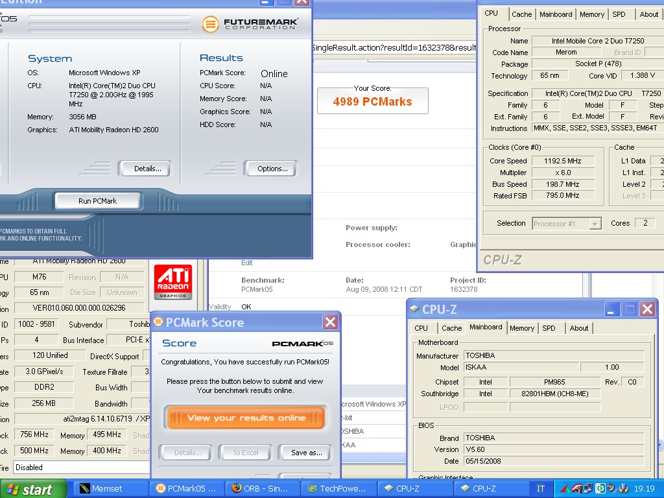This screenshot has width=664, height=498.
Task: Open the Disabled CrossFire dropdown in GPU-Z
Action: [82, 468]
